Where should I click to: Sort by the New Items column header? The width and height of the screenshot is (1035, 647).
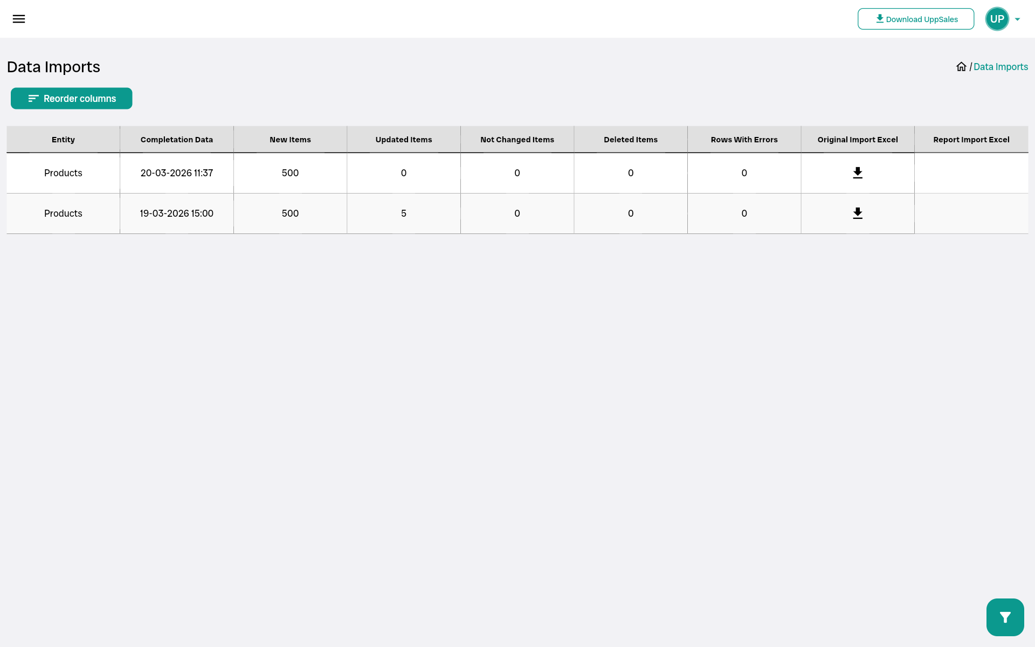(290, 139)
